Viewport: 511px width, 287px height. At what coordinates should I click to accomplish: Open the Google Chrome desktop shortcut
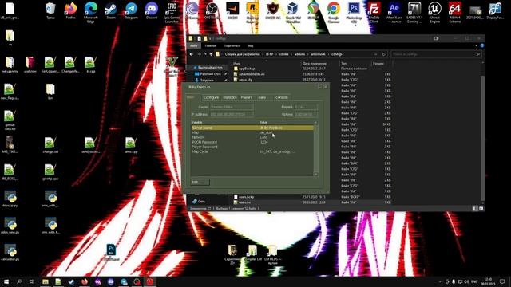(334, 13)
